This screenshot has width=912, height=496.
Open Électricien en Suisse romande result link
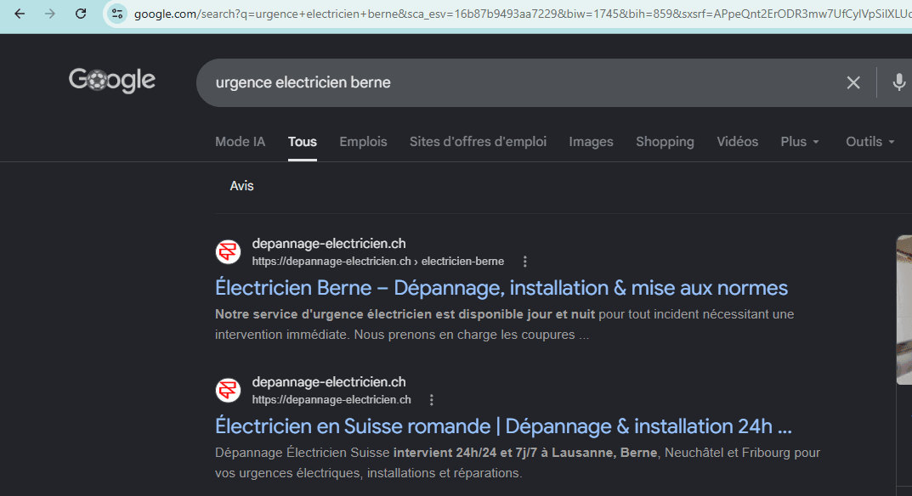coord(503,427)
